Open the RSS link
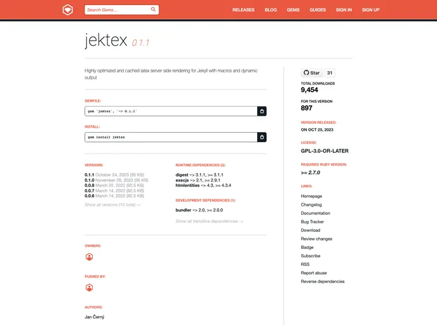The image size is (437, 325). coord(305,264)
